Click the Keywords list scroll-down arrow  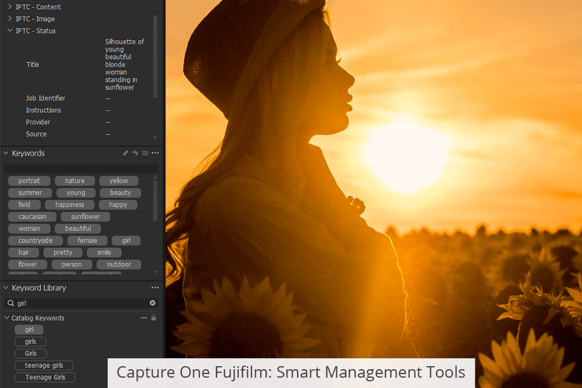(x=155, y=273)
